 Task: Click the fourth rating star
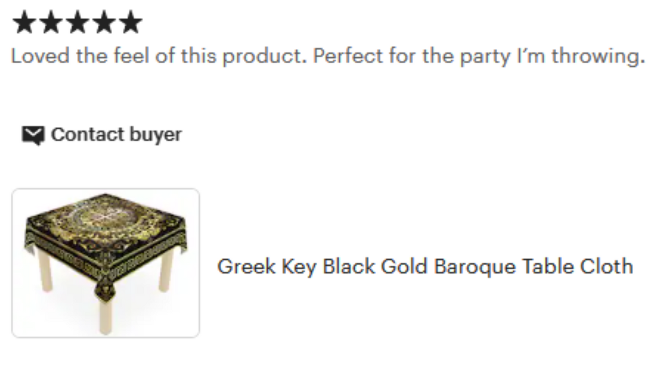click(104, 23)
